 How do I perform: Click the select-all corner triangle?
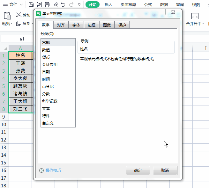pyautogui.click(x=5, y=48)
